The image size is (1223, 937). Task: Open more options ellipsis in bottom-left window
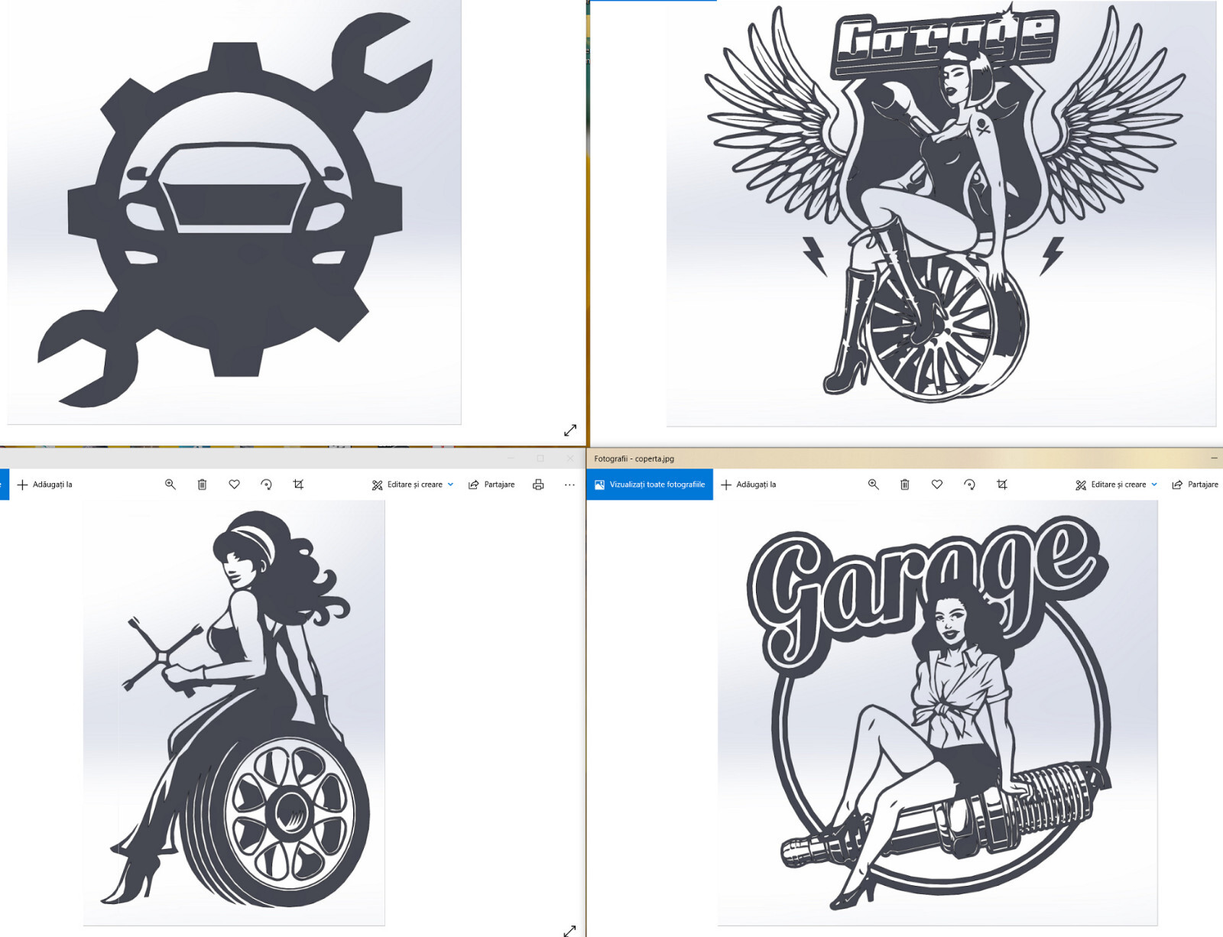pos(569,485)
